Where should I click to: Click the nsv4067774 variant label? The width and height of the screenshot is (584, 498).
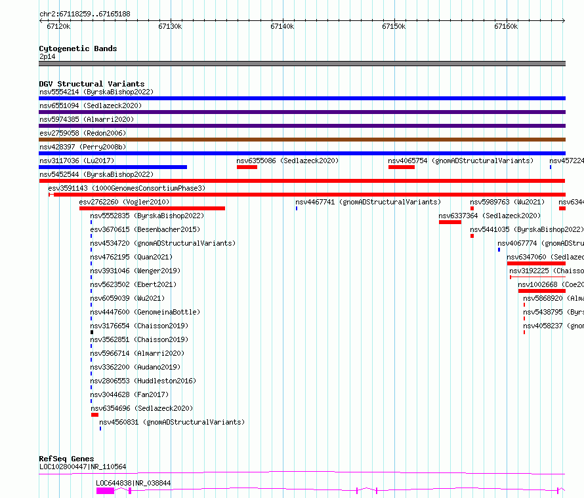pyautogui.click(x=541, y=243)
